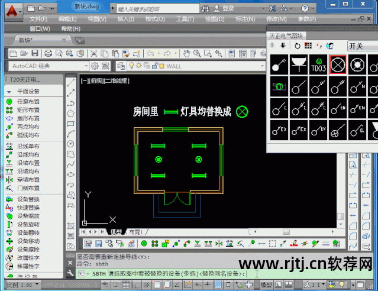This screenshot has height=291, width=378.
Task: Toggle the layer lightbulb on/off icon
Action: [131, 66]
